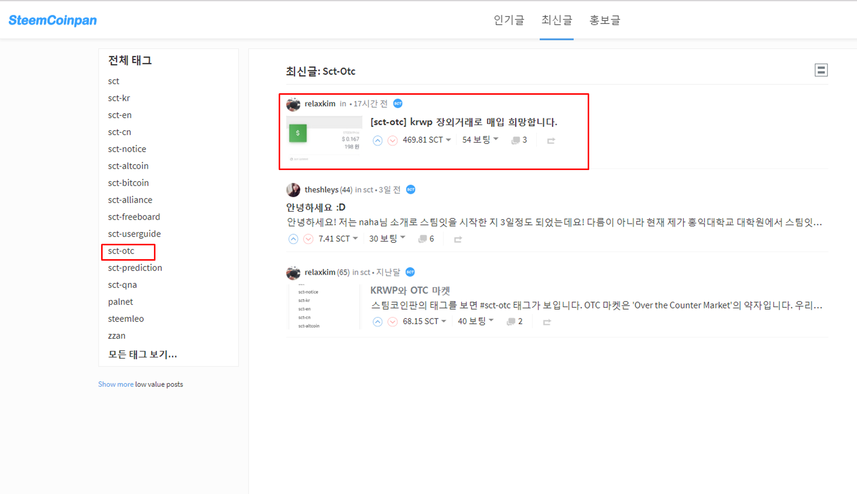Downvote the 안녕하세요 :D post

(x=308, y=239)
